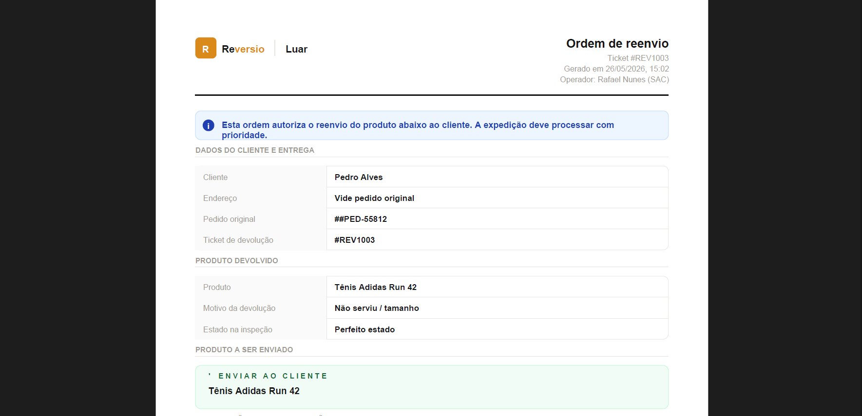Click the blue info icon in banner
This screenshot has height=416, width=862.
(x=209, y=126)
